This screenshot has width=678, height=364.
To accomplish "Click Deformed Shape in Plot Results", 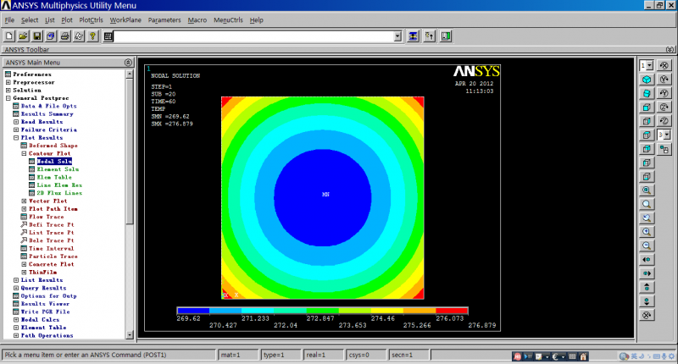I will (53, 146).
